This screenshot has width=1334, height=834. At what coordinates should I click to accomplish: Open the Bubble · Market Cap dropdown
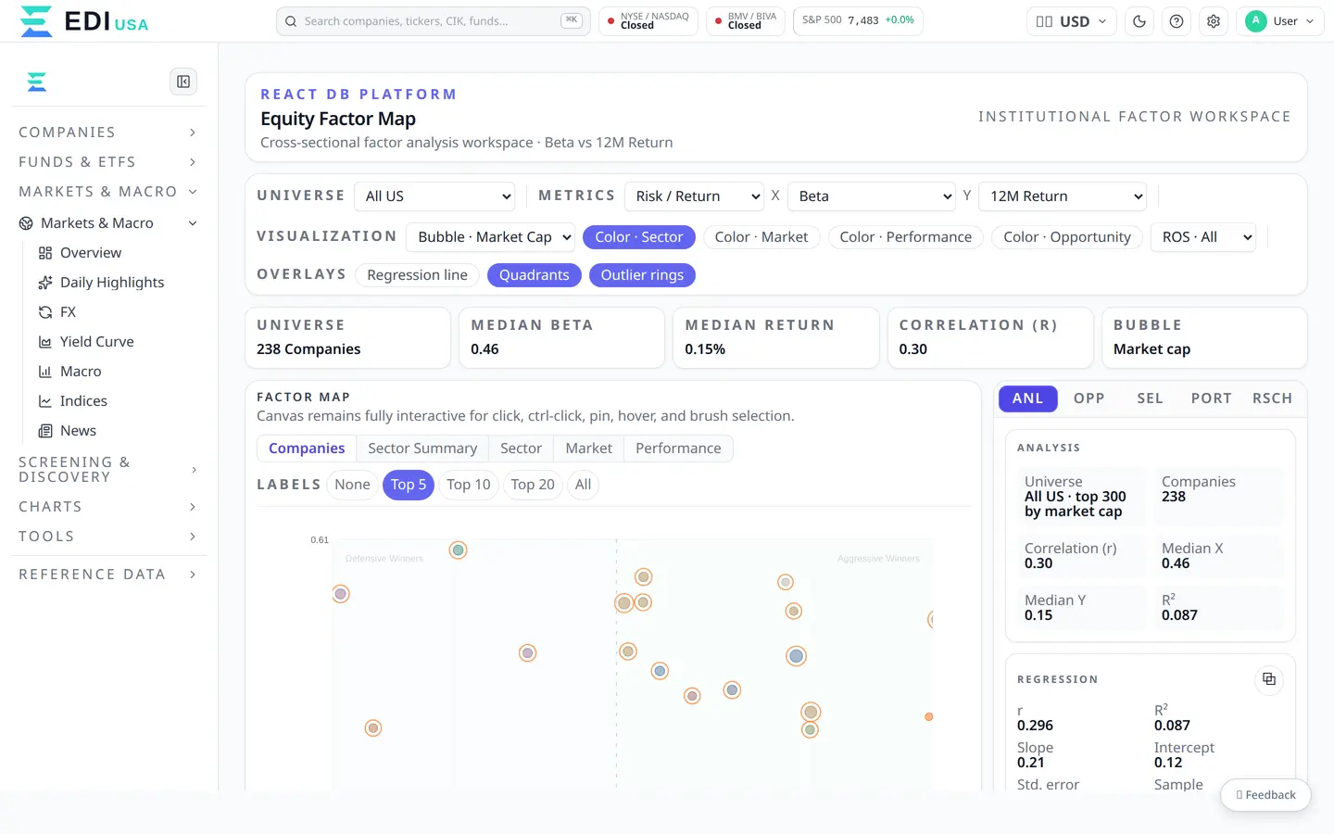tap(490, 237)
